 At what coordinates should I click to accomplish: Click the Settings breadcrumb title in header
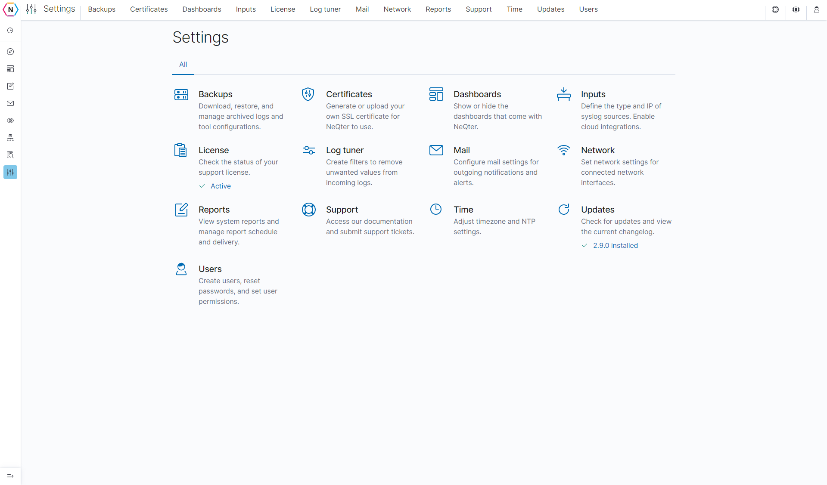(59, 9)
